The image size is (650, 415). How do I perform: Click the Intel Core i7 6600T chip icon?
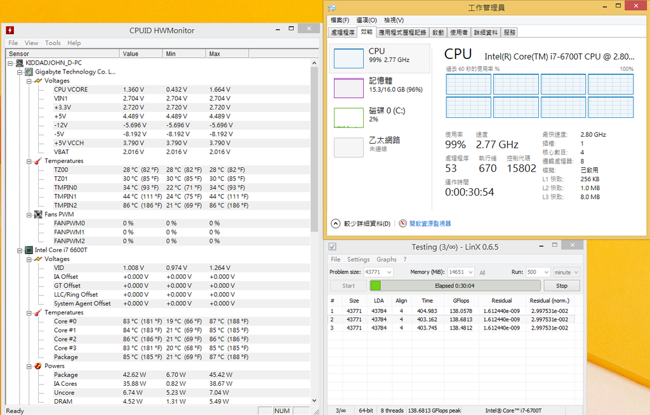29,250
